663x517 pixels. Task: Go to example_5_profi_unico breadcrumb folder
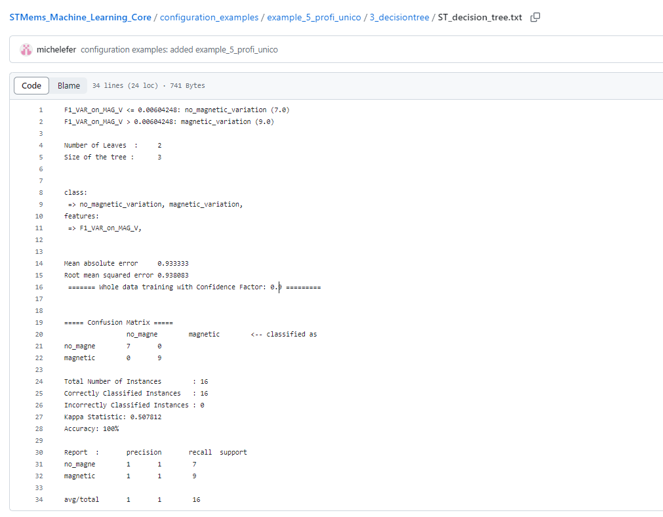pos(313,17)
